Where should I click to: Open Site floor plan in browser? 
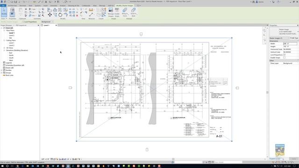click(x=10, y=38)
